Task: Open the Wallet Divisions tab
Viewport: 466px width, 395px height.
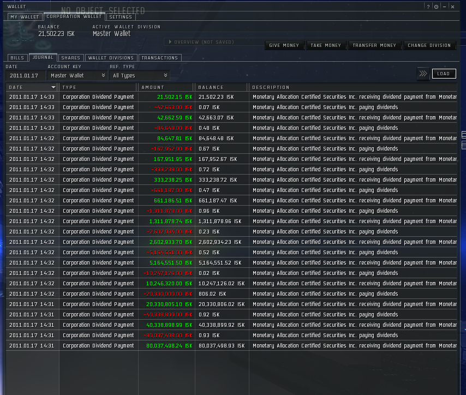Action: 111,58
